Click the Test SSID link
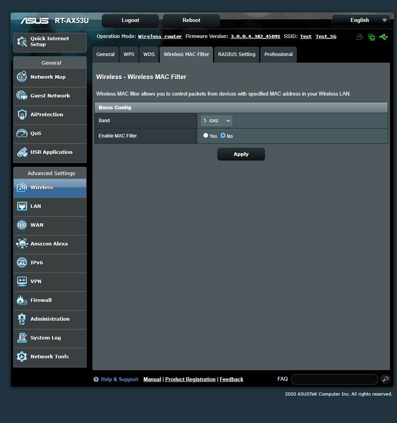This screenshot has height=423, width=397. pyautogui.click(x=306, y=36)
